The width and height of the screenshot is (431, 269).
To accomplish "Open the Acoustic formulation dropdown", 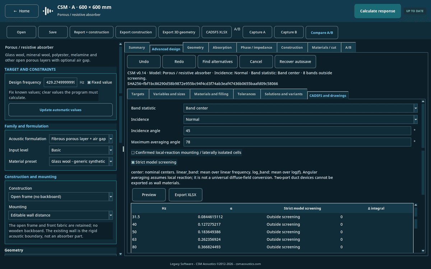I will click(81, 139).
